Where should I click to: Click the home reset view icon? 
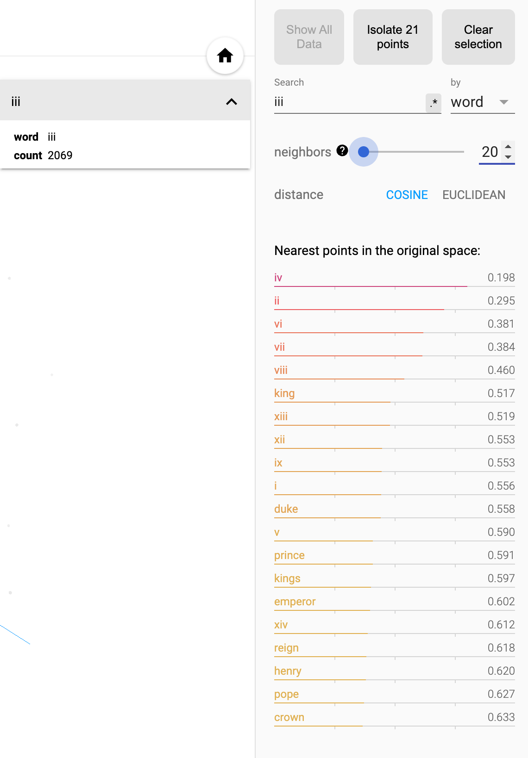[x=225, y=56]
